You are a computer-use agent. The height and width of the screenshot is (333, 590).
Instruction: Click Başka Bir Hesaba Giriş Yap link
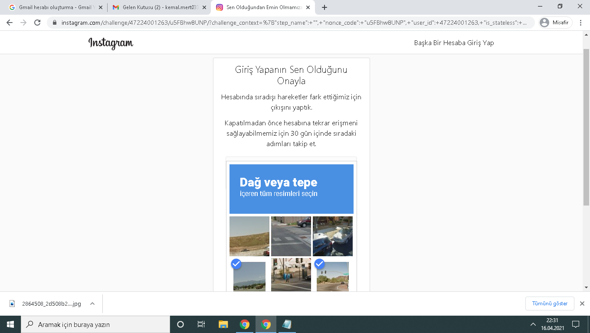[454, 43]
